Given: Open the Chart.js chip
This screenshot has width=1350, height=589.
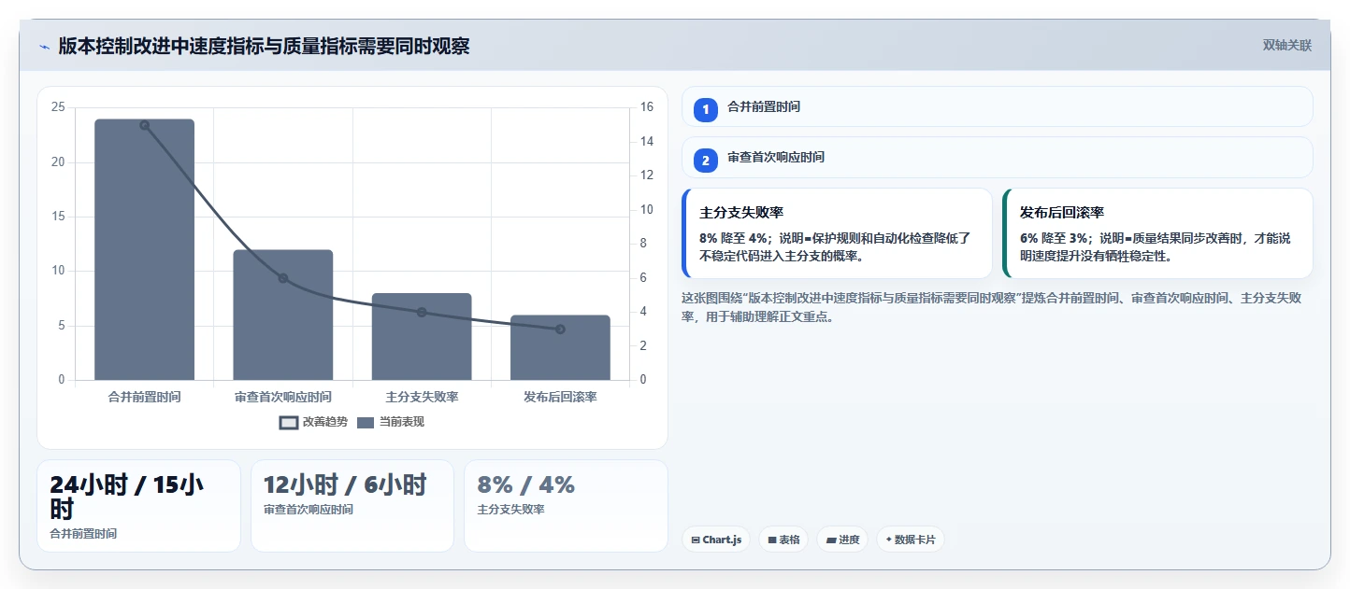Looking at the screenshot, I should coord(716,540).
